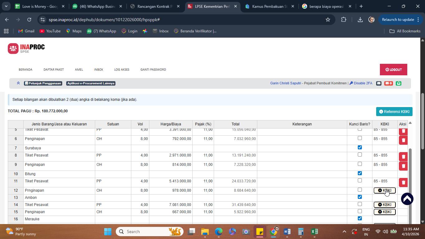Bookmark this page with star icon
Viewport: 425px width, 239px height.
click(x=328, y=20)
